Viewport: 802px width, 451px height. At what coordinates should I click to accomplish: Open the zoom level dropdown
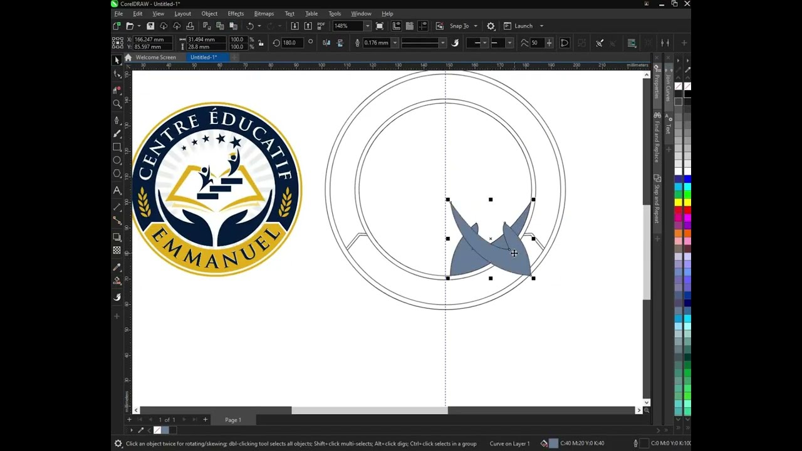pyautogui.click(x=367, y=26)
